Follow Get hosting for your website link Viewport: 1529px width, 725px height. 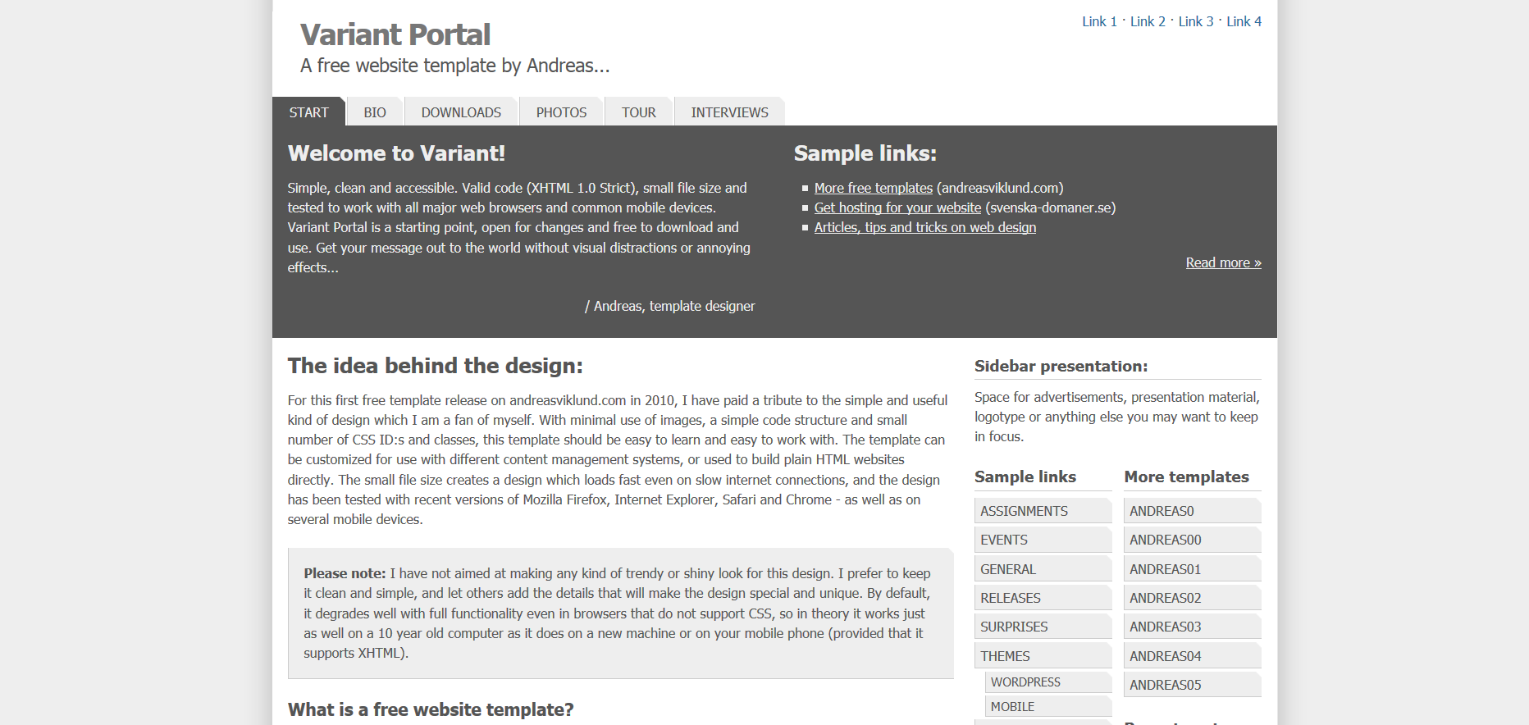point(897,207)
